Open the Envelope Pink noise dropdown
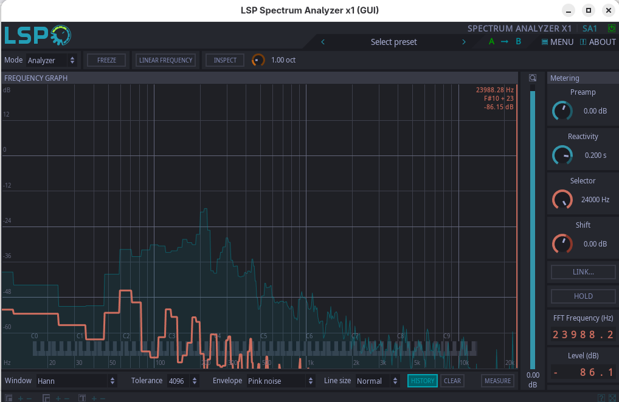Screen dimensions: 619x402 point(281,381)
